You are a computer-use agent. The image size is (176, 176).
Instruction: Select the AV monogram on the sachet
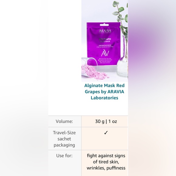point(105,53)
